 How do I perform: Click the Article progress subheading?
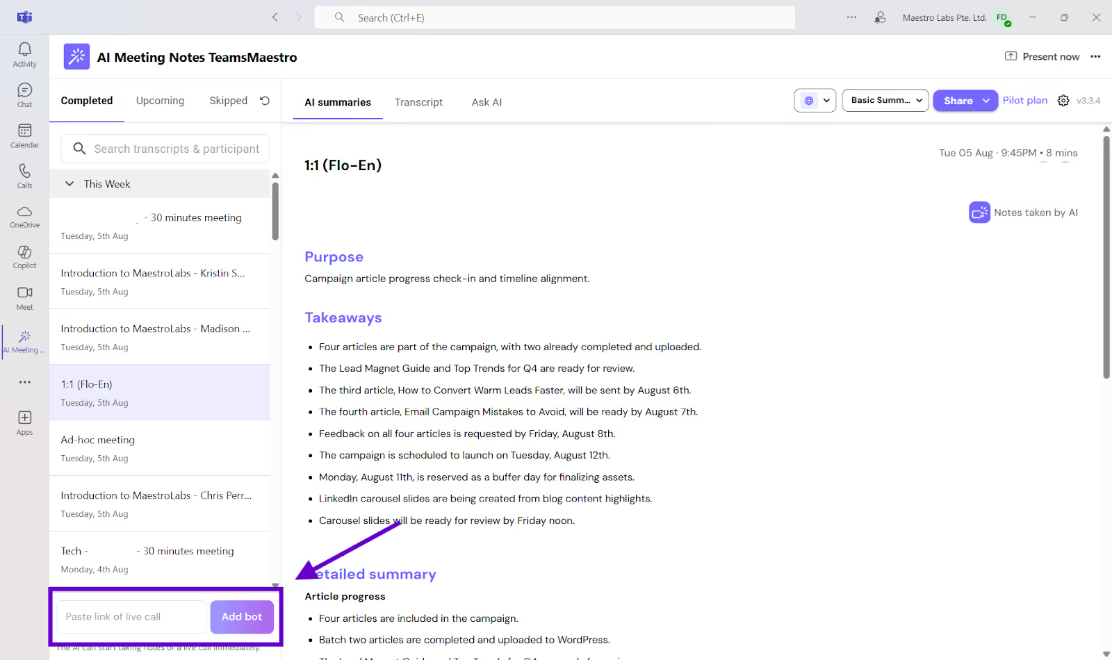pos(345,596)
